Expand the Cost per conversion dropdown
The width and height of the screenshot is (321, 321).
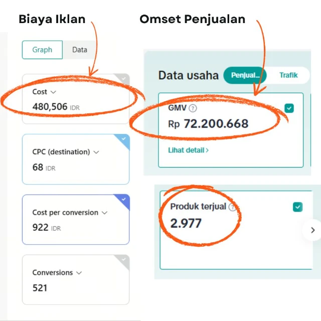tap(104, 213)
